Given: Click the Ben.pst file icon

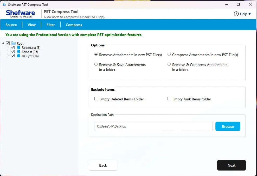Looking at the screenshot, I should coord(18,52).
